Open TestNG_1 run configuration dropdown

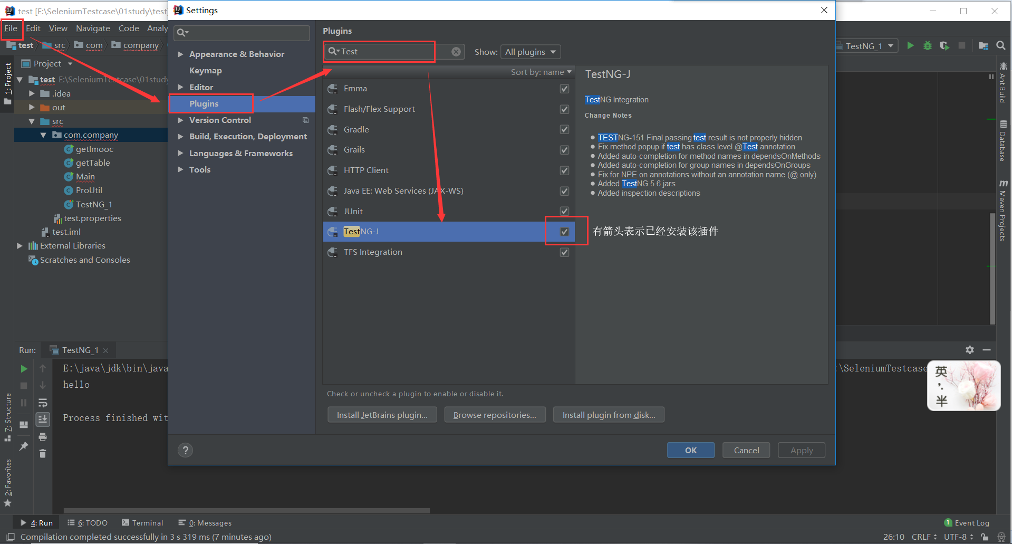coord(868,46)
